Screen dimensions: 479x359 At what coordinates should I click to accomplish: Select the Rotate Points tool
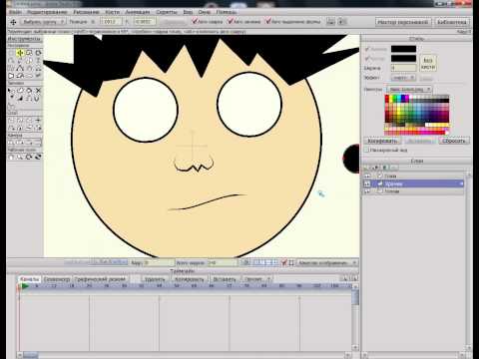pos(38,53)
